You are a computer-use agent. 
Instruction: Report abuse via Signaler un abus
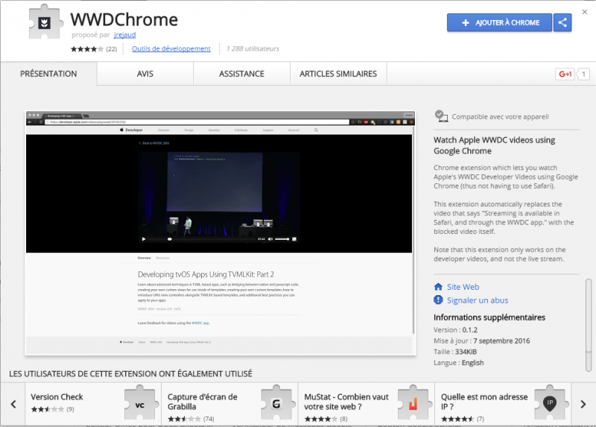coord(478,300)
